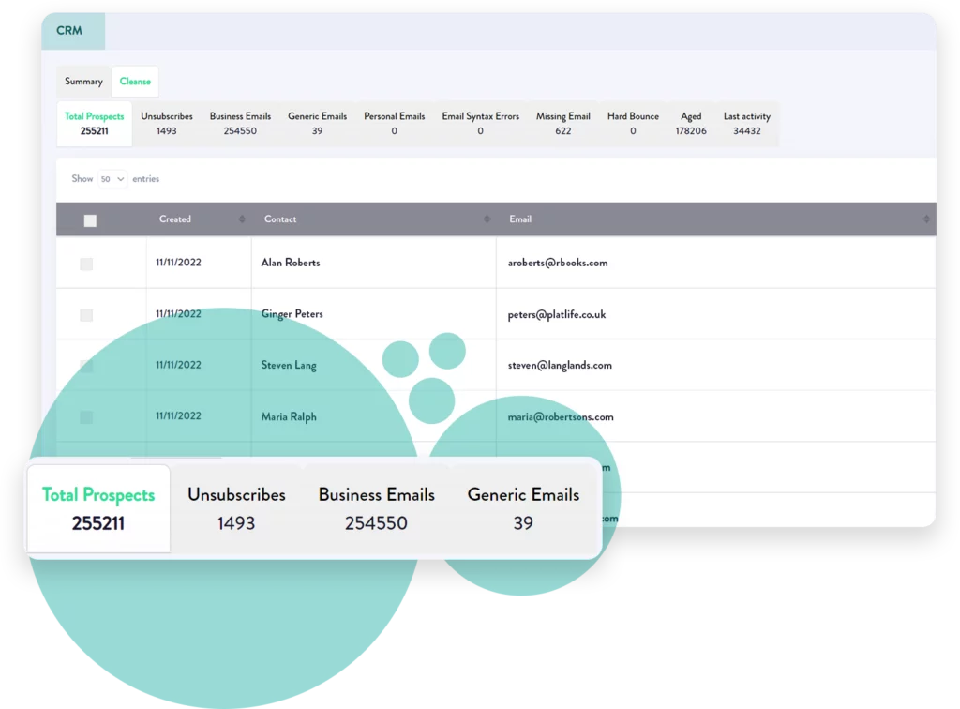The height and width of the screenshot is (709, 960).
Task: Choose the small Total Prospects filter under Summary
Action: pyautogui.click(x=95, y=124)
